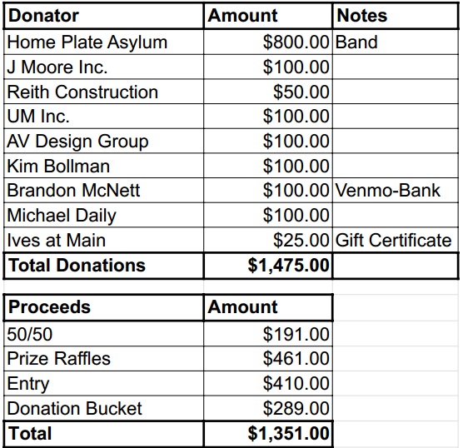The width and height of the screenshot is (463, 448).
Task: Select the Michael Daily cell
Action: [x=103, y=215]
